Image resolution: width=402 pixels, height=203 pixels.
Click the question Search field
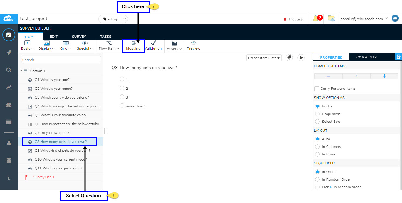61,60
